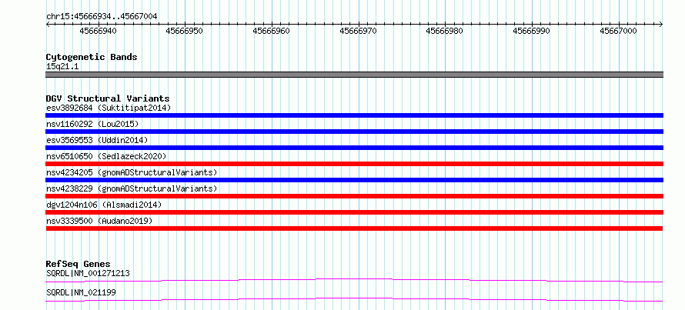Open the SQRDL|NM_001271213 transcript label
The height and width of the screenshot is (310, 685).
tap(88, 274)
